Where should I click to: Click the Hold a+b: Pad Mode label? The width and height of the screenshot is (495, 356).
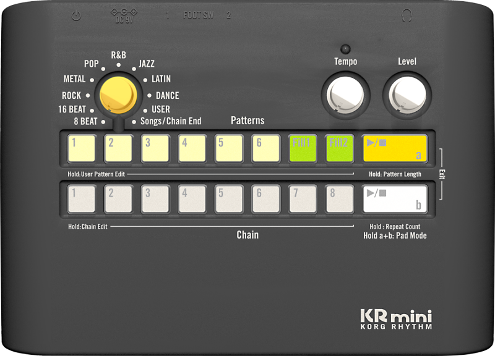pos(395,235)
